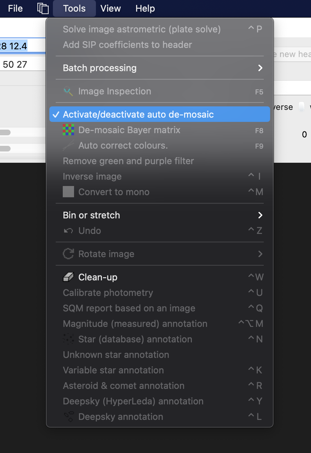The image size is (311, 453).
Task: Click the Star database annotation icon
Action: pos(68,339)
